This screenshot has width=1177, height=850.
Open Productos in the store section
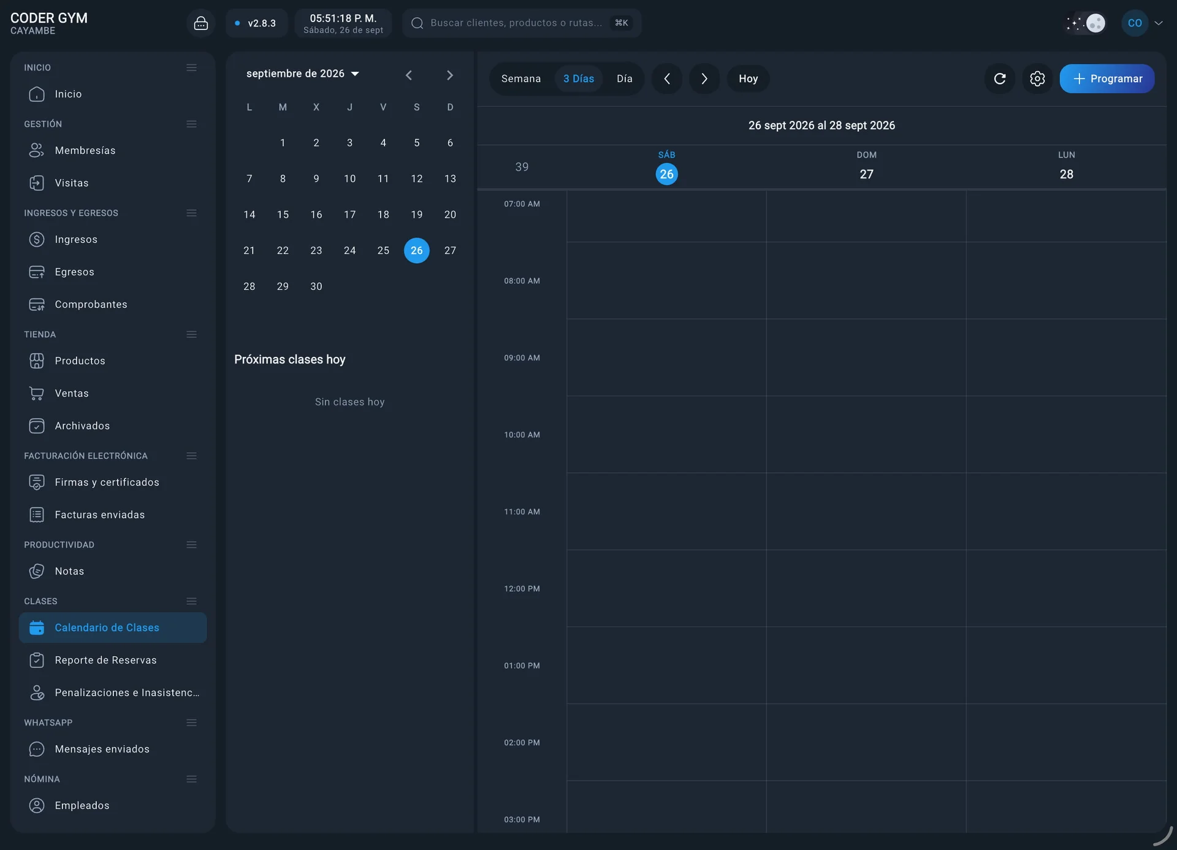(x=113, y=361)
